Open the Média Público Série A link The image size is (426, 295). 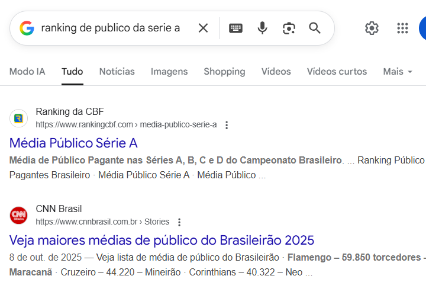point(73,143)
